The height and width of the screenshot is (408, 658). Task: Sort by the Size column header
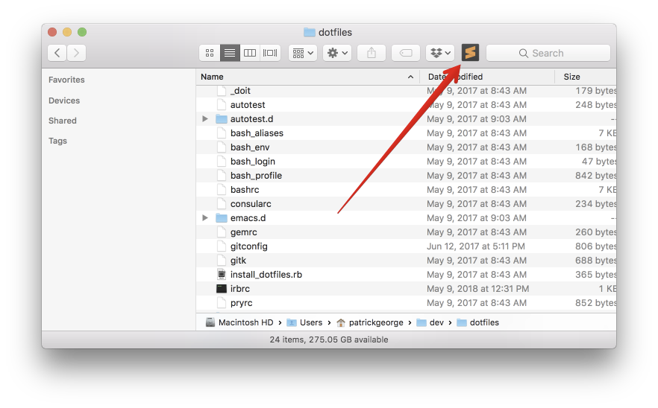pos(572,77)
